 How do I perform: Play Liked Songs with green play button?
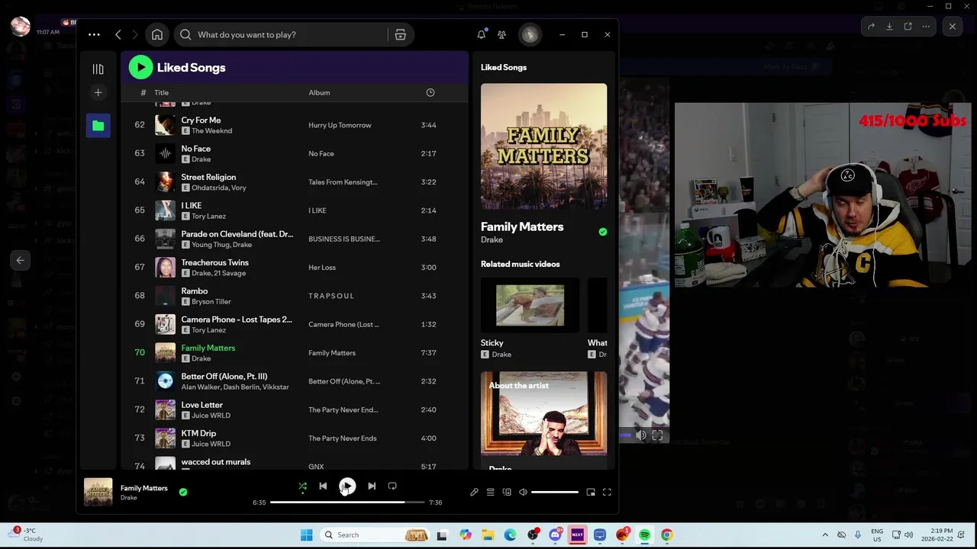(x=140, y=67)
